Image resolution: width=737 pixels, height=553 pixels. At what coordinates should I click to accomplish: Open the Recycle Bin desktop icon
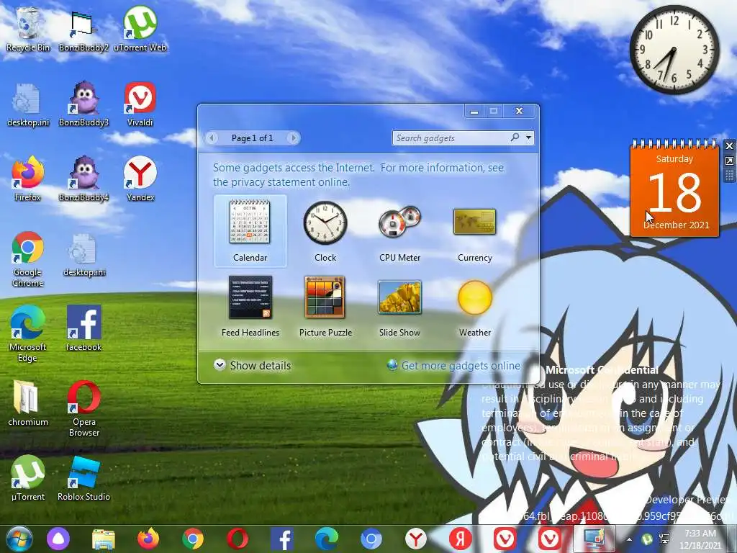tap(28, 28)
